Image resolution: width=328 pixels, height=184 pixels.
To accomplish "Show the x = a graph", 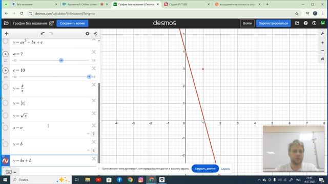I will click(6, 127).
